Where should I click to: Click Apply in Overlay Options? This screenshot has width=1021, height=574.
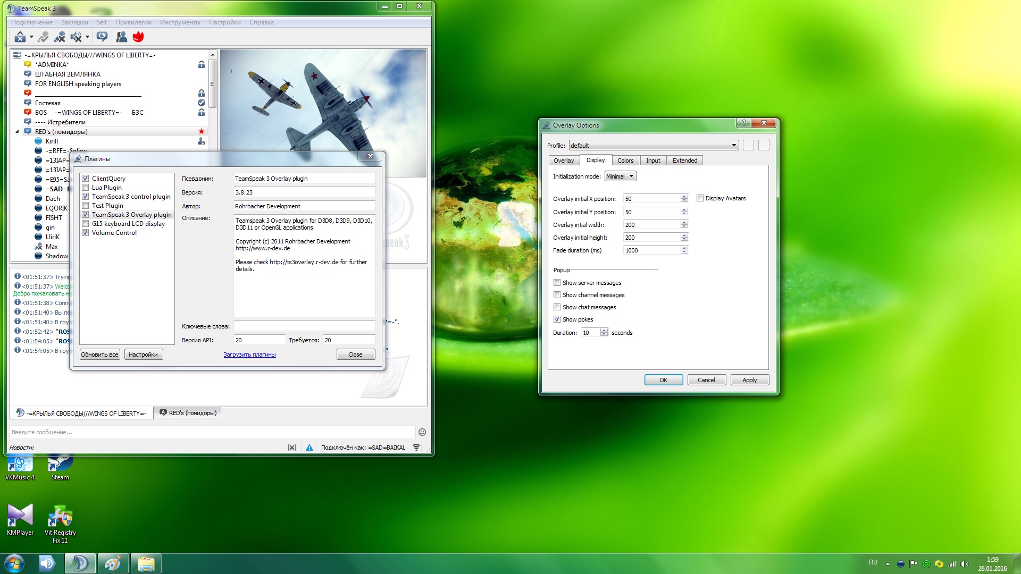point(749,380)
